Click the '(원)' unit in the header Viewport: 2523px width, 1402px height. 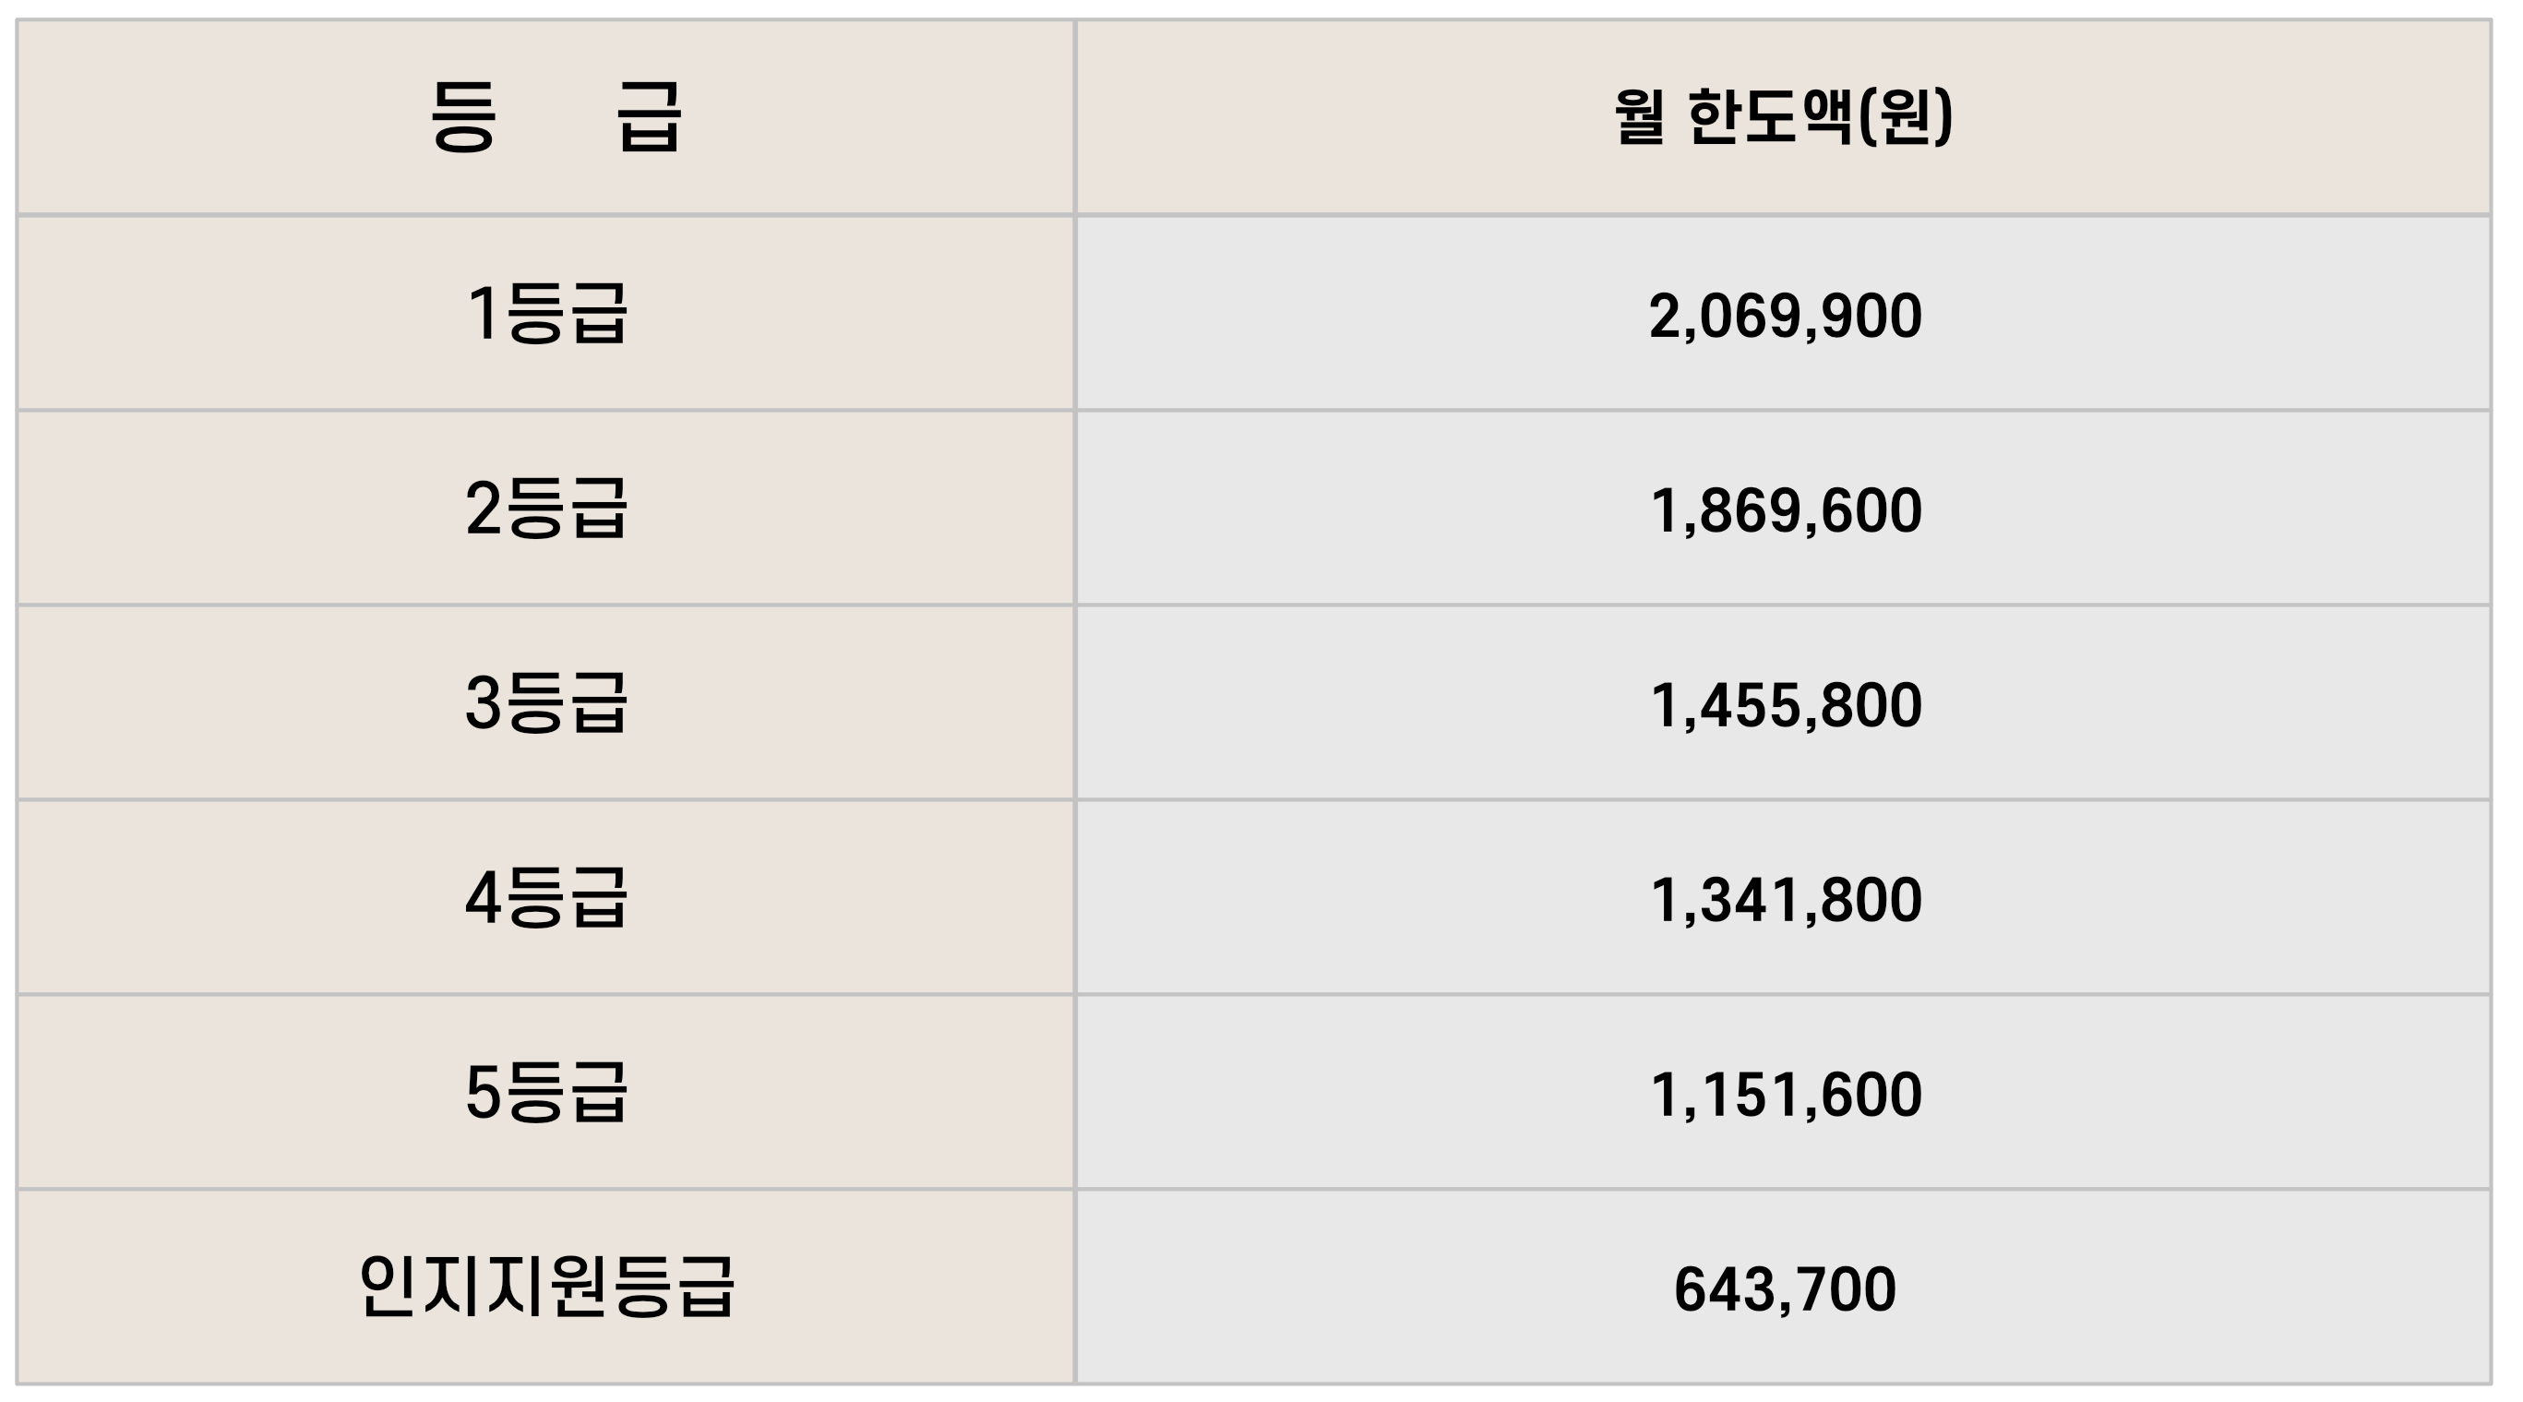tap(1905, 117)
